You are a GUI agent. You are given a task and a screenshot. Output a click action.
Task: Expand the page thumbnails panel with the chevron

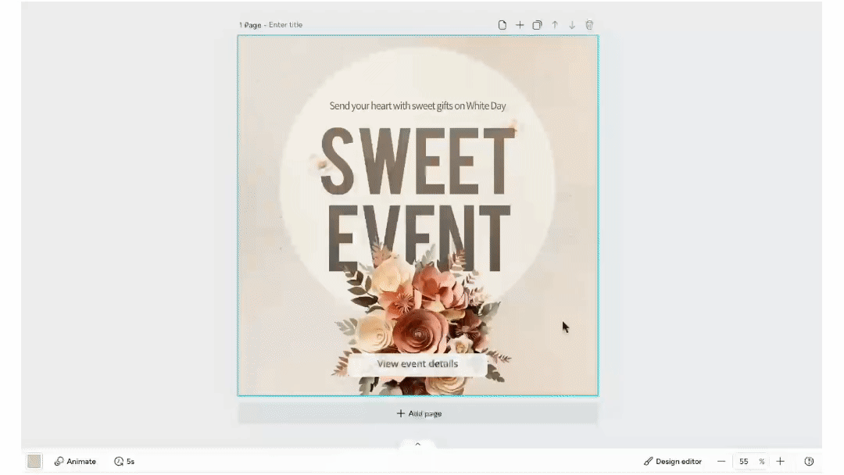click(417, 445)
